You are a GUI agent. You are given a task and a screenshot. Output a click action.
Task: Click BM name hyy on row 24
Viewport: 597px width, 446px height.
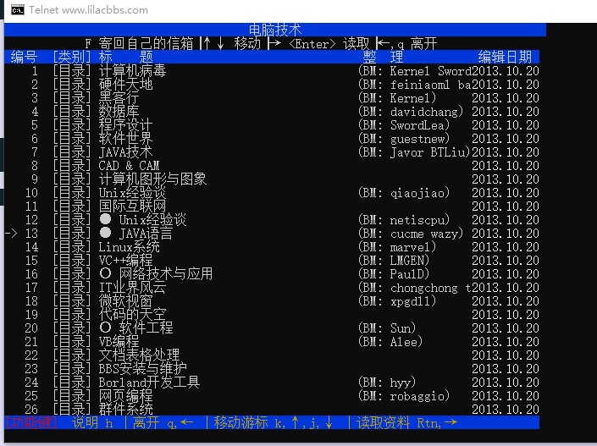click(401, 383)
